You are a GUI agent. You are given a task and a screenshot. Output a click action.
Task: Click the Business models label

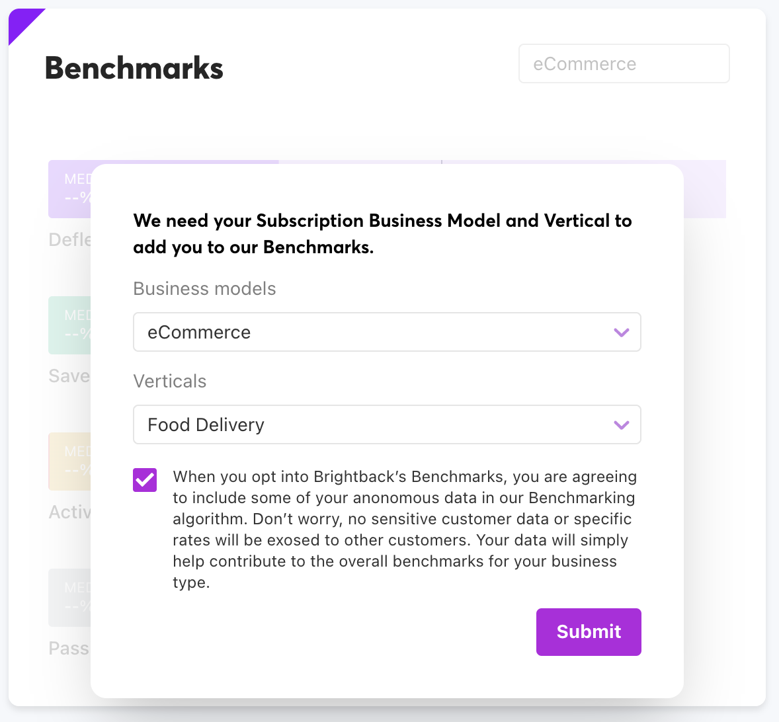point(204,288)
